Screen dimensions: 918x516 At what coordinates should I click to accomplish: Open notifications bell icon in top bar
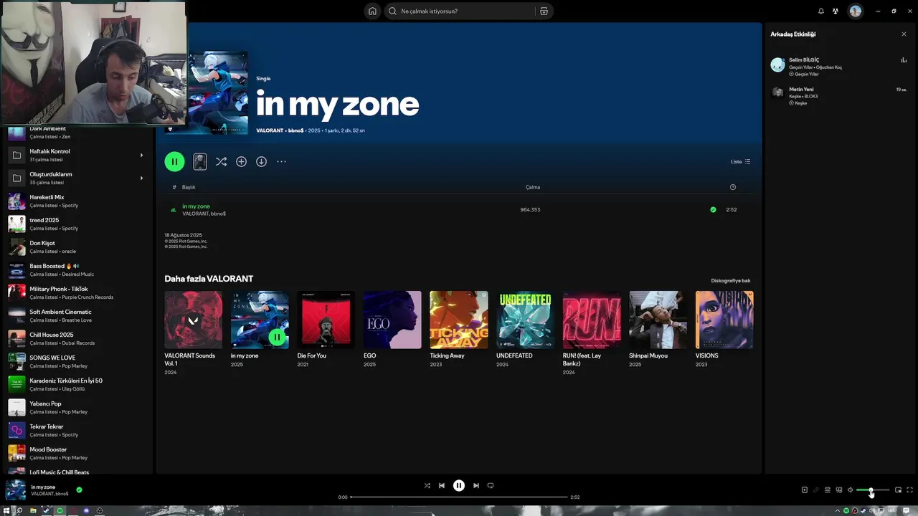click(821, 11)
